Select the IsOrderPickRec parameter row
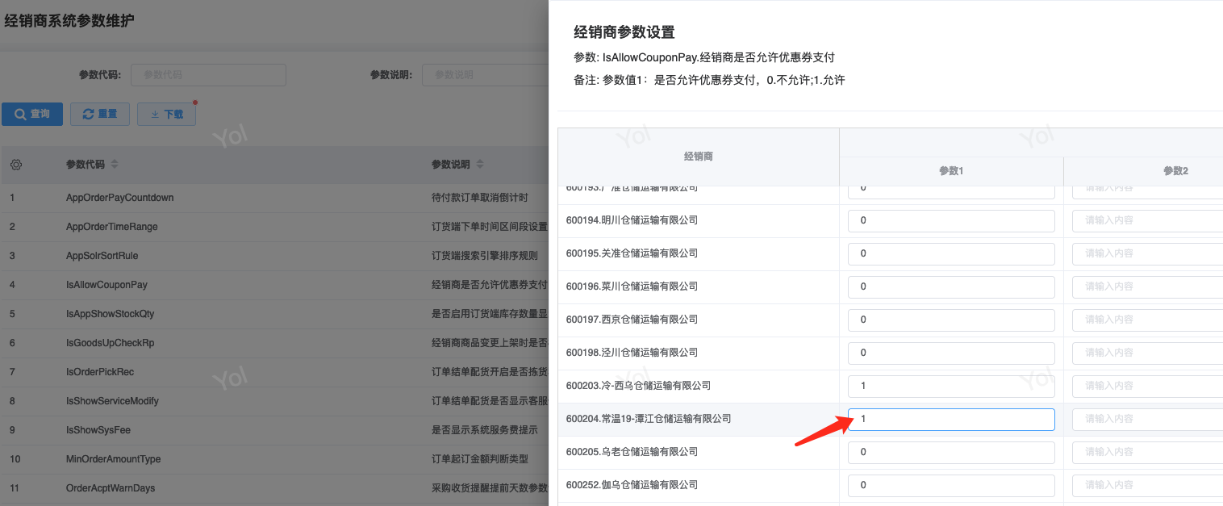 point(274,372)
